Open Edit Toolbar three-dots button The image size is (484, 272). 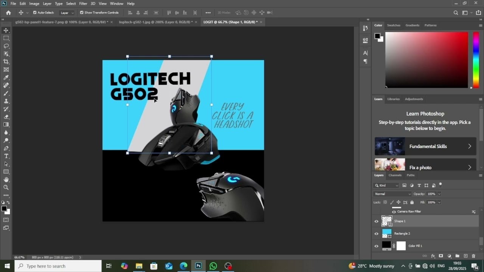6,195
